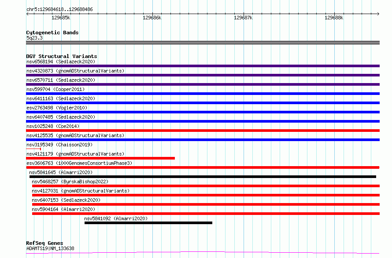Click the RefSeq Genes track title

tap(44, 243)
